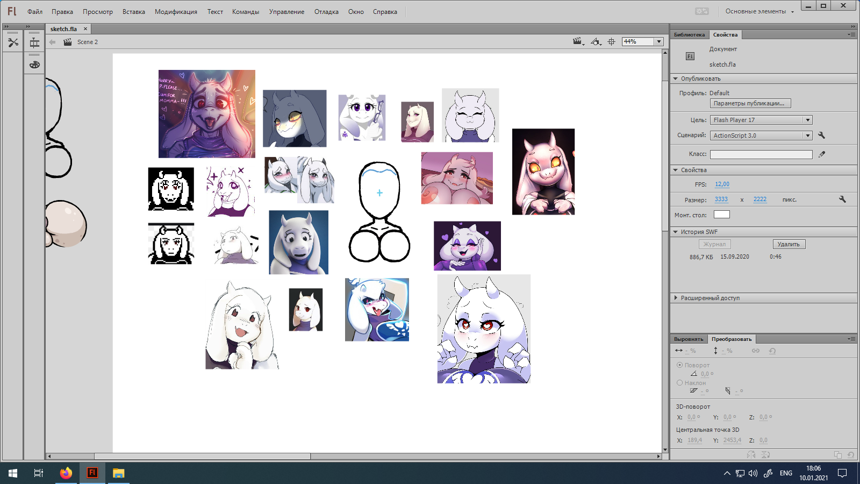
Task: Open the Отладка menu
Action: tap(326, 12)
